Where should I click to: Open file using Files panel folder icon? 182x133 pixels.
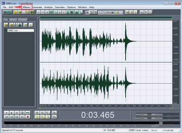(6, 25)
